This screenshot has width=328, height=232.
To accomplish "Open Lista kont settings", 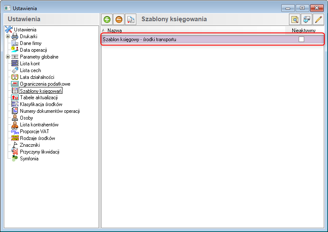I will point(30,64).
